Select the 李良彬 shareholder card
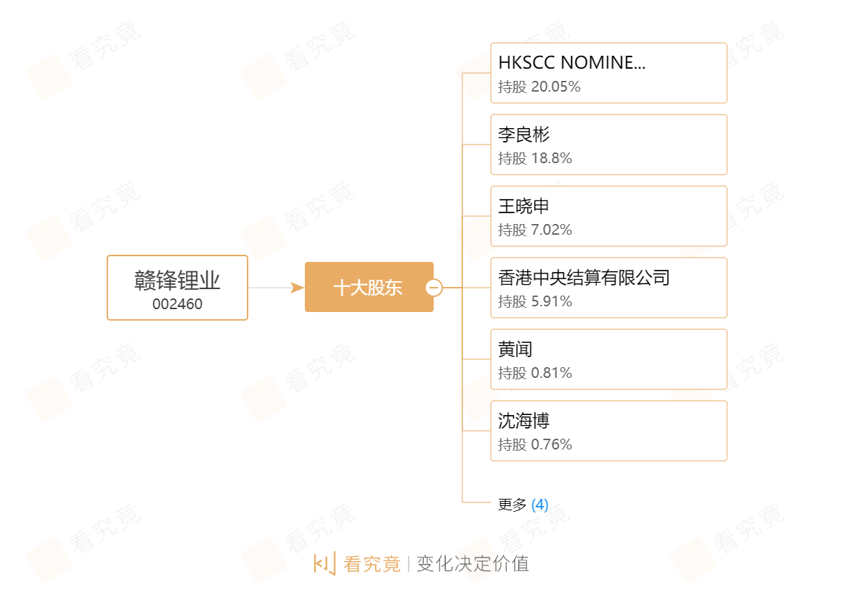843x594 pixels. click(x=608, y=145)
